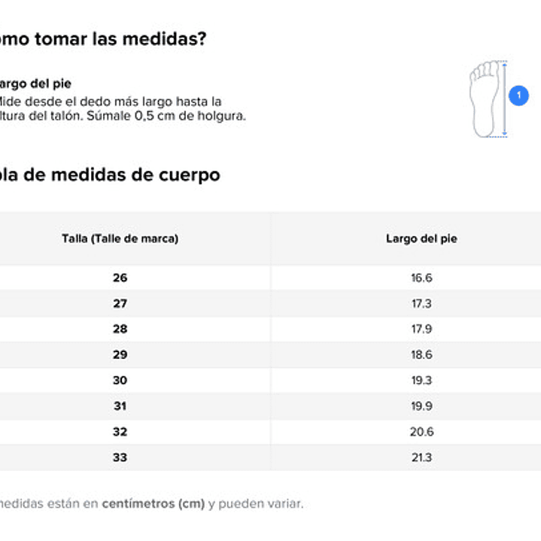Viewport: 541px width, 541px height.
Task: Choose size 32 in the table
Action: [120, 431]
